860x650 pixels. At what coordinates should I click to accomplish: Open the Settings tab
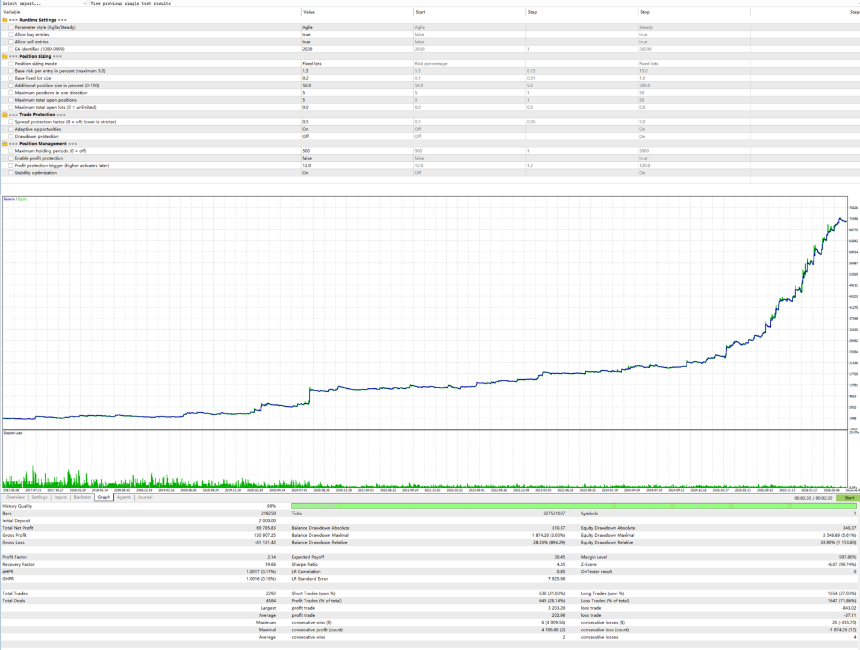(39, 497)
